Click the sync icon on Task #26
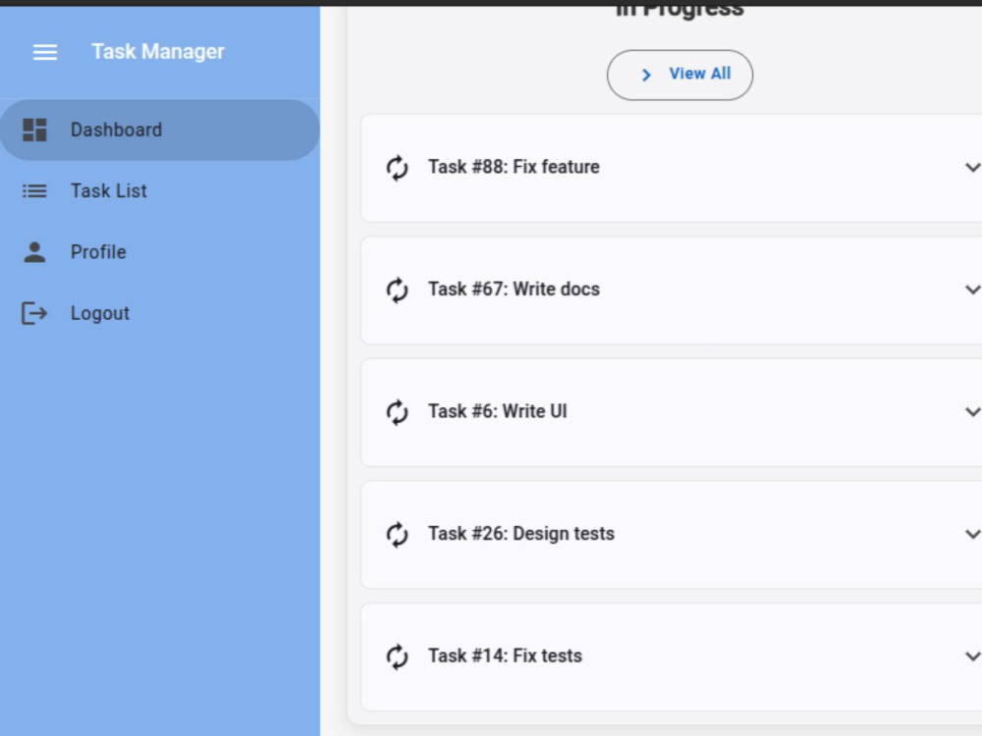This screenshot has height=736, width=982. 397,534
